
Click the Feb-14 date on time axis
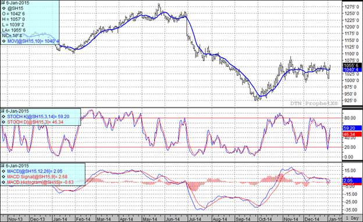coord(83,219)
